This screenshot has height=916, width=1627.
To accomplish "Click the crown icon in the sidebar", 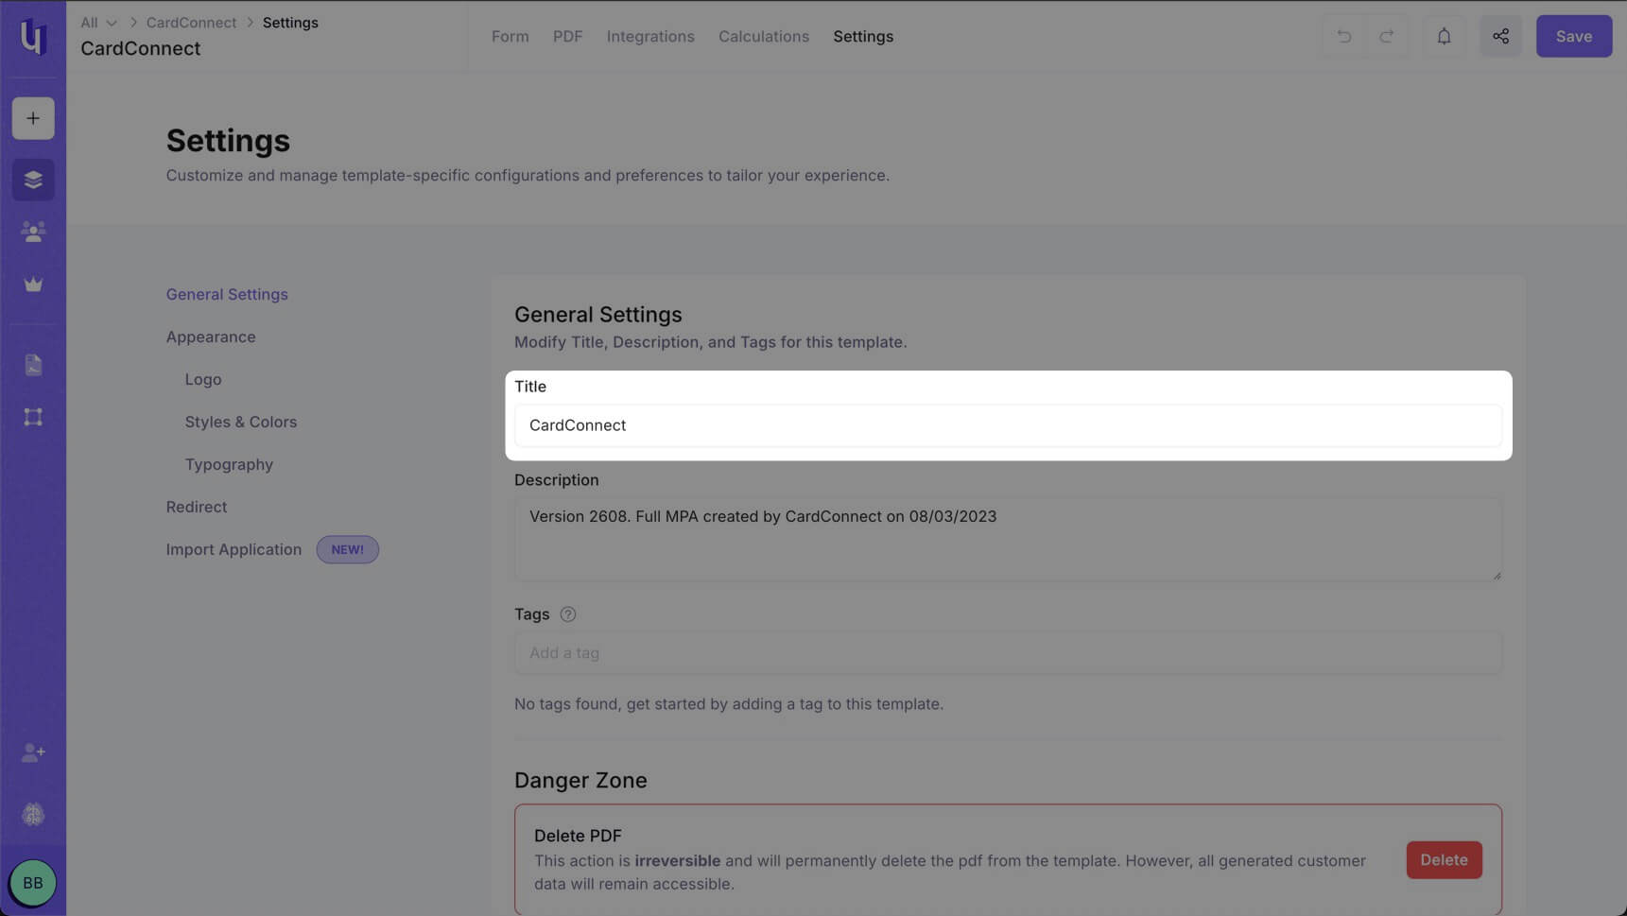I will 33,285.
